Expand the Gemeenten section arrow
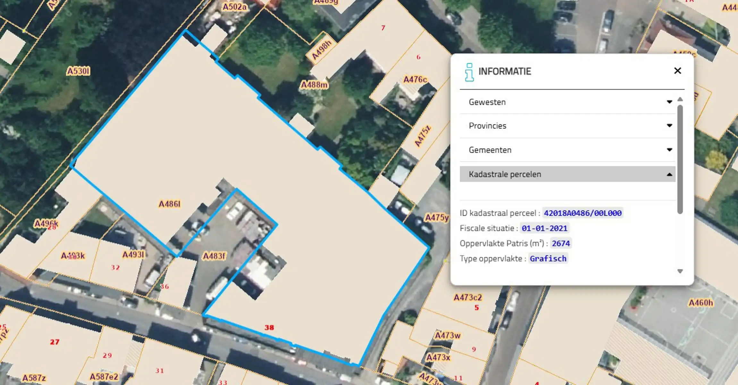Image resolution: width=738 pixels, height=385 pixels. pos(669,150)
